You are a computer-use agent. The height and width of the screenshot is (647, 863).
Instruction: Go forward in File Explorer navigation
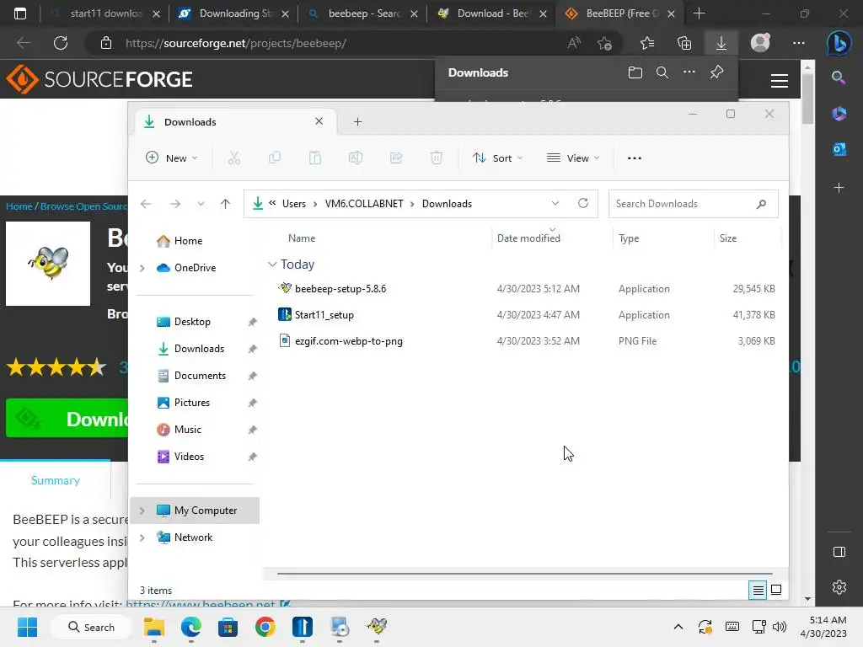pyautogui.click(x=175, y=204)
